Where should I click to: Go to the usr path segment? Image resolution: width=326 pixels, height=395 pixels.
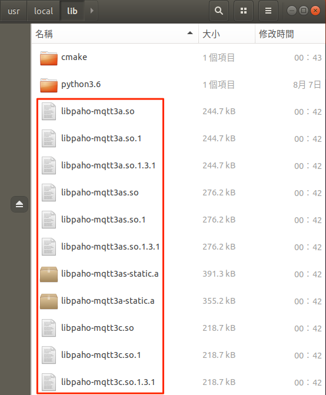[14, 11]
